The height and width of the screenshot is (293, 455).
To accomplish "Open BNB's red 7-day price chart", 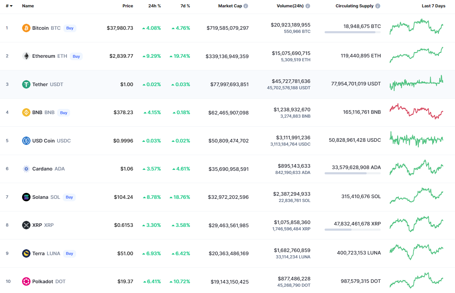I will coord(416,111).
